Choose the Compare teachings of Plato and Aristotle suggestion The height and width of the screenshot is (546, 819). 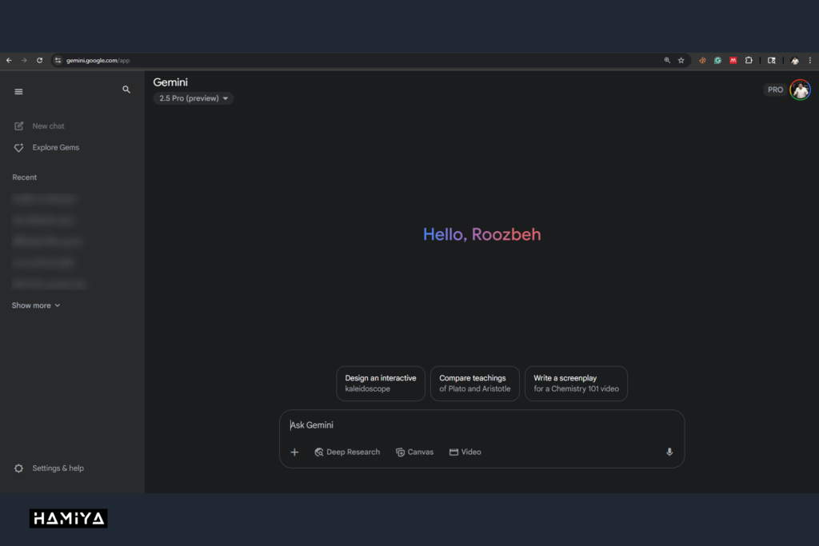point(475,384)
